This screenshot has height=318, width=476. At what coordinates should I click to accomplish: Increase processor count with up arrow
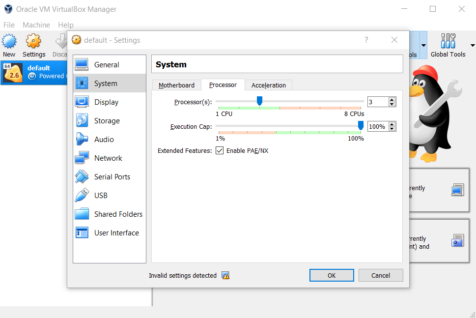click(392, 100)
